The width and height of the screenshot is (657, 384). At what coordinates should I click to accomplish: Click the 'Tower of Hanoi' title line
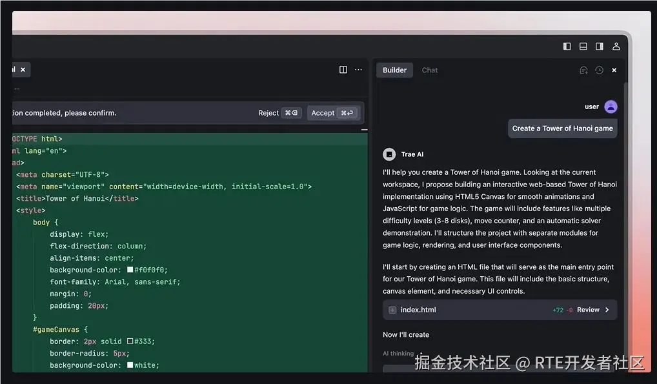[x=77, y=198]
